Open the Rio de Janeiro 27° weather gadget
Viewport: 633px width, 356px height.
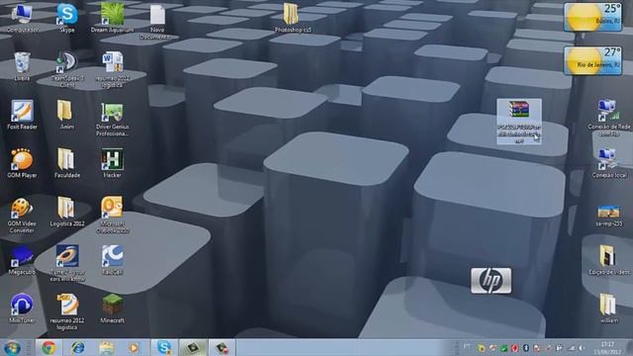(x=592, y=60)
